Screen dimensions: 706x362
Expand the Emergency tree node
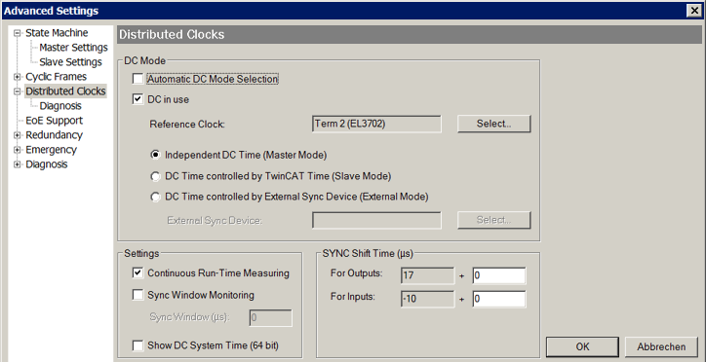click(x=18, y=150)
